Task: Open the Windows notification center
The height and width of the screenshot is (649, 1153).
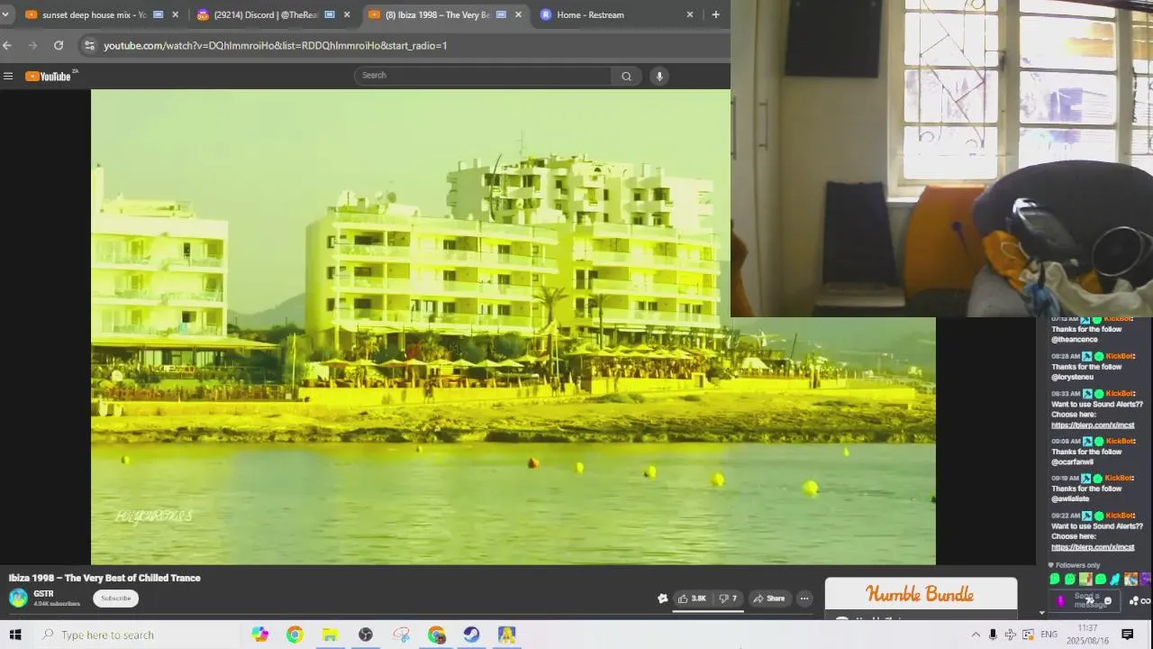Action: pyautogui.click(x=1127, y=635)
